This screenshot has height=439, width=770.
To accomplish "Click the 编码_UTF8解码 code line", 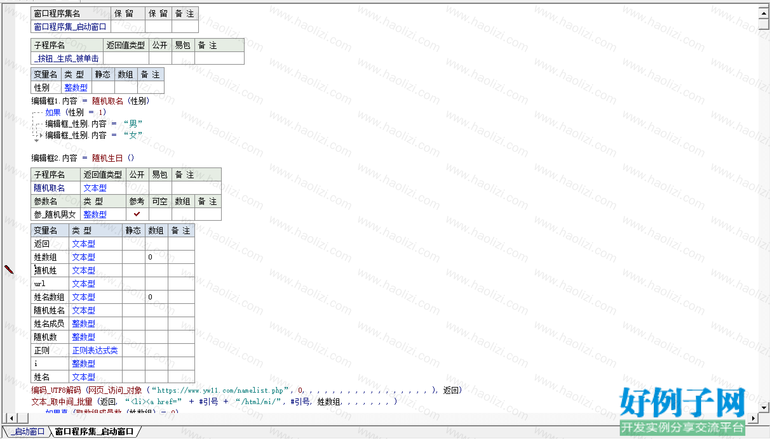I will pyautogui.click(x=247, y=390).
